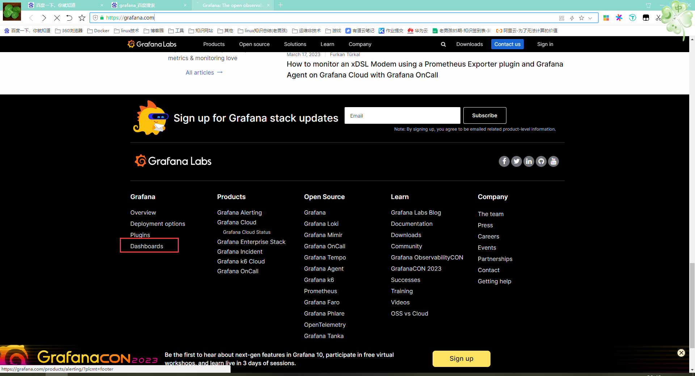This screenshot has width=695, height=376.
Task: Restore the last closed page with the undo arrow
Action: (x=69, y=18)
